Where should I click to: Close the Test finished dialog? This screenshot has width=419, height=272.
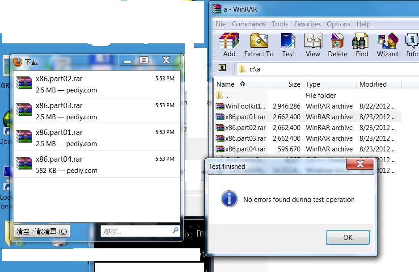click(x=360, y=163)
